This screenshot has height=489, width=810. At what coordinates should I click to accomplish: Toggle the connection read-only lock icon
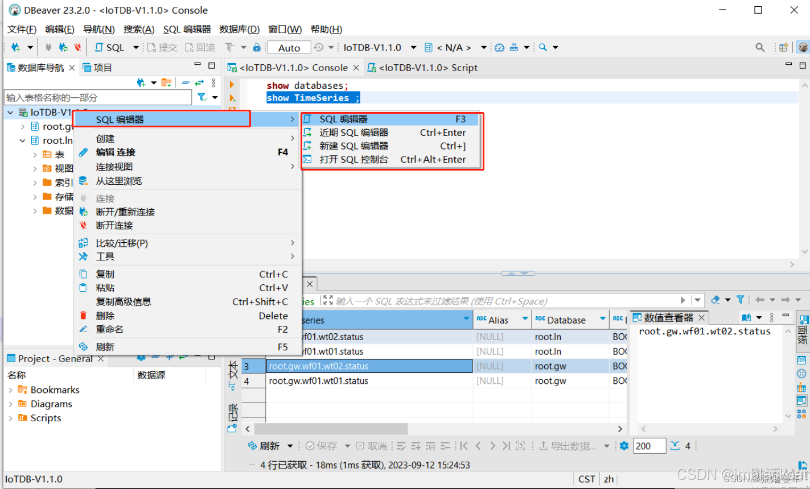pos(257,47)
